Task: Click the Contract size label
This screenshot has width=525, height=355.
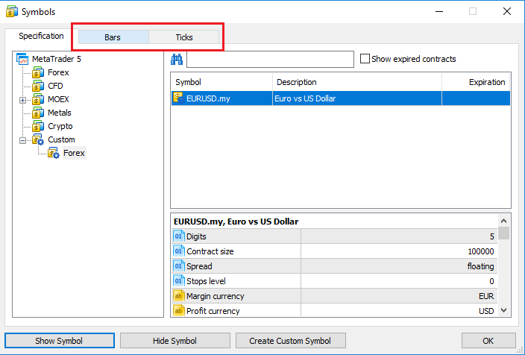Action: coord(210,251)
